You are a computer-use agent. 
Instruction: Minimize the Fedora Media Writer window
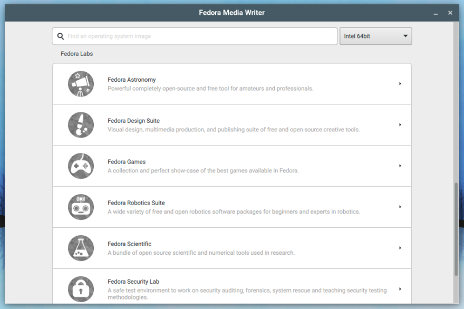pyautogui.click(x=436, y=13)
